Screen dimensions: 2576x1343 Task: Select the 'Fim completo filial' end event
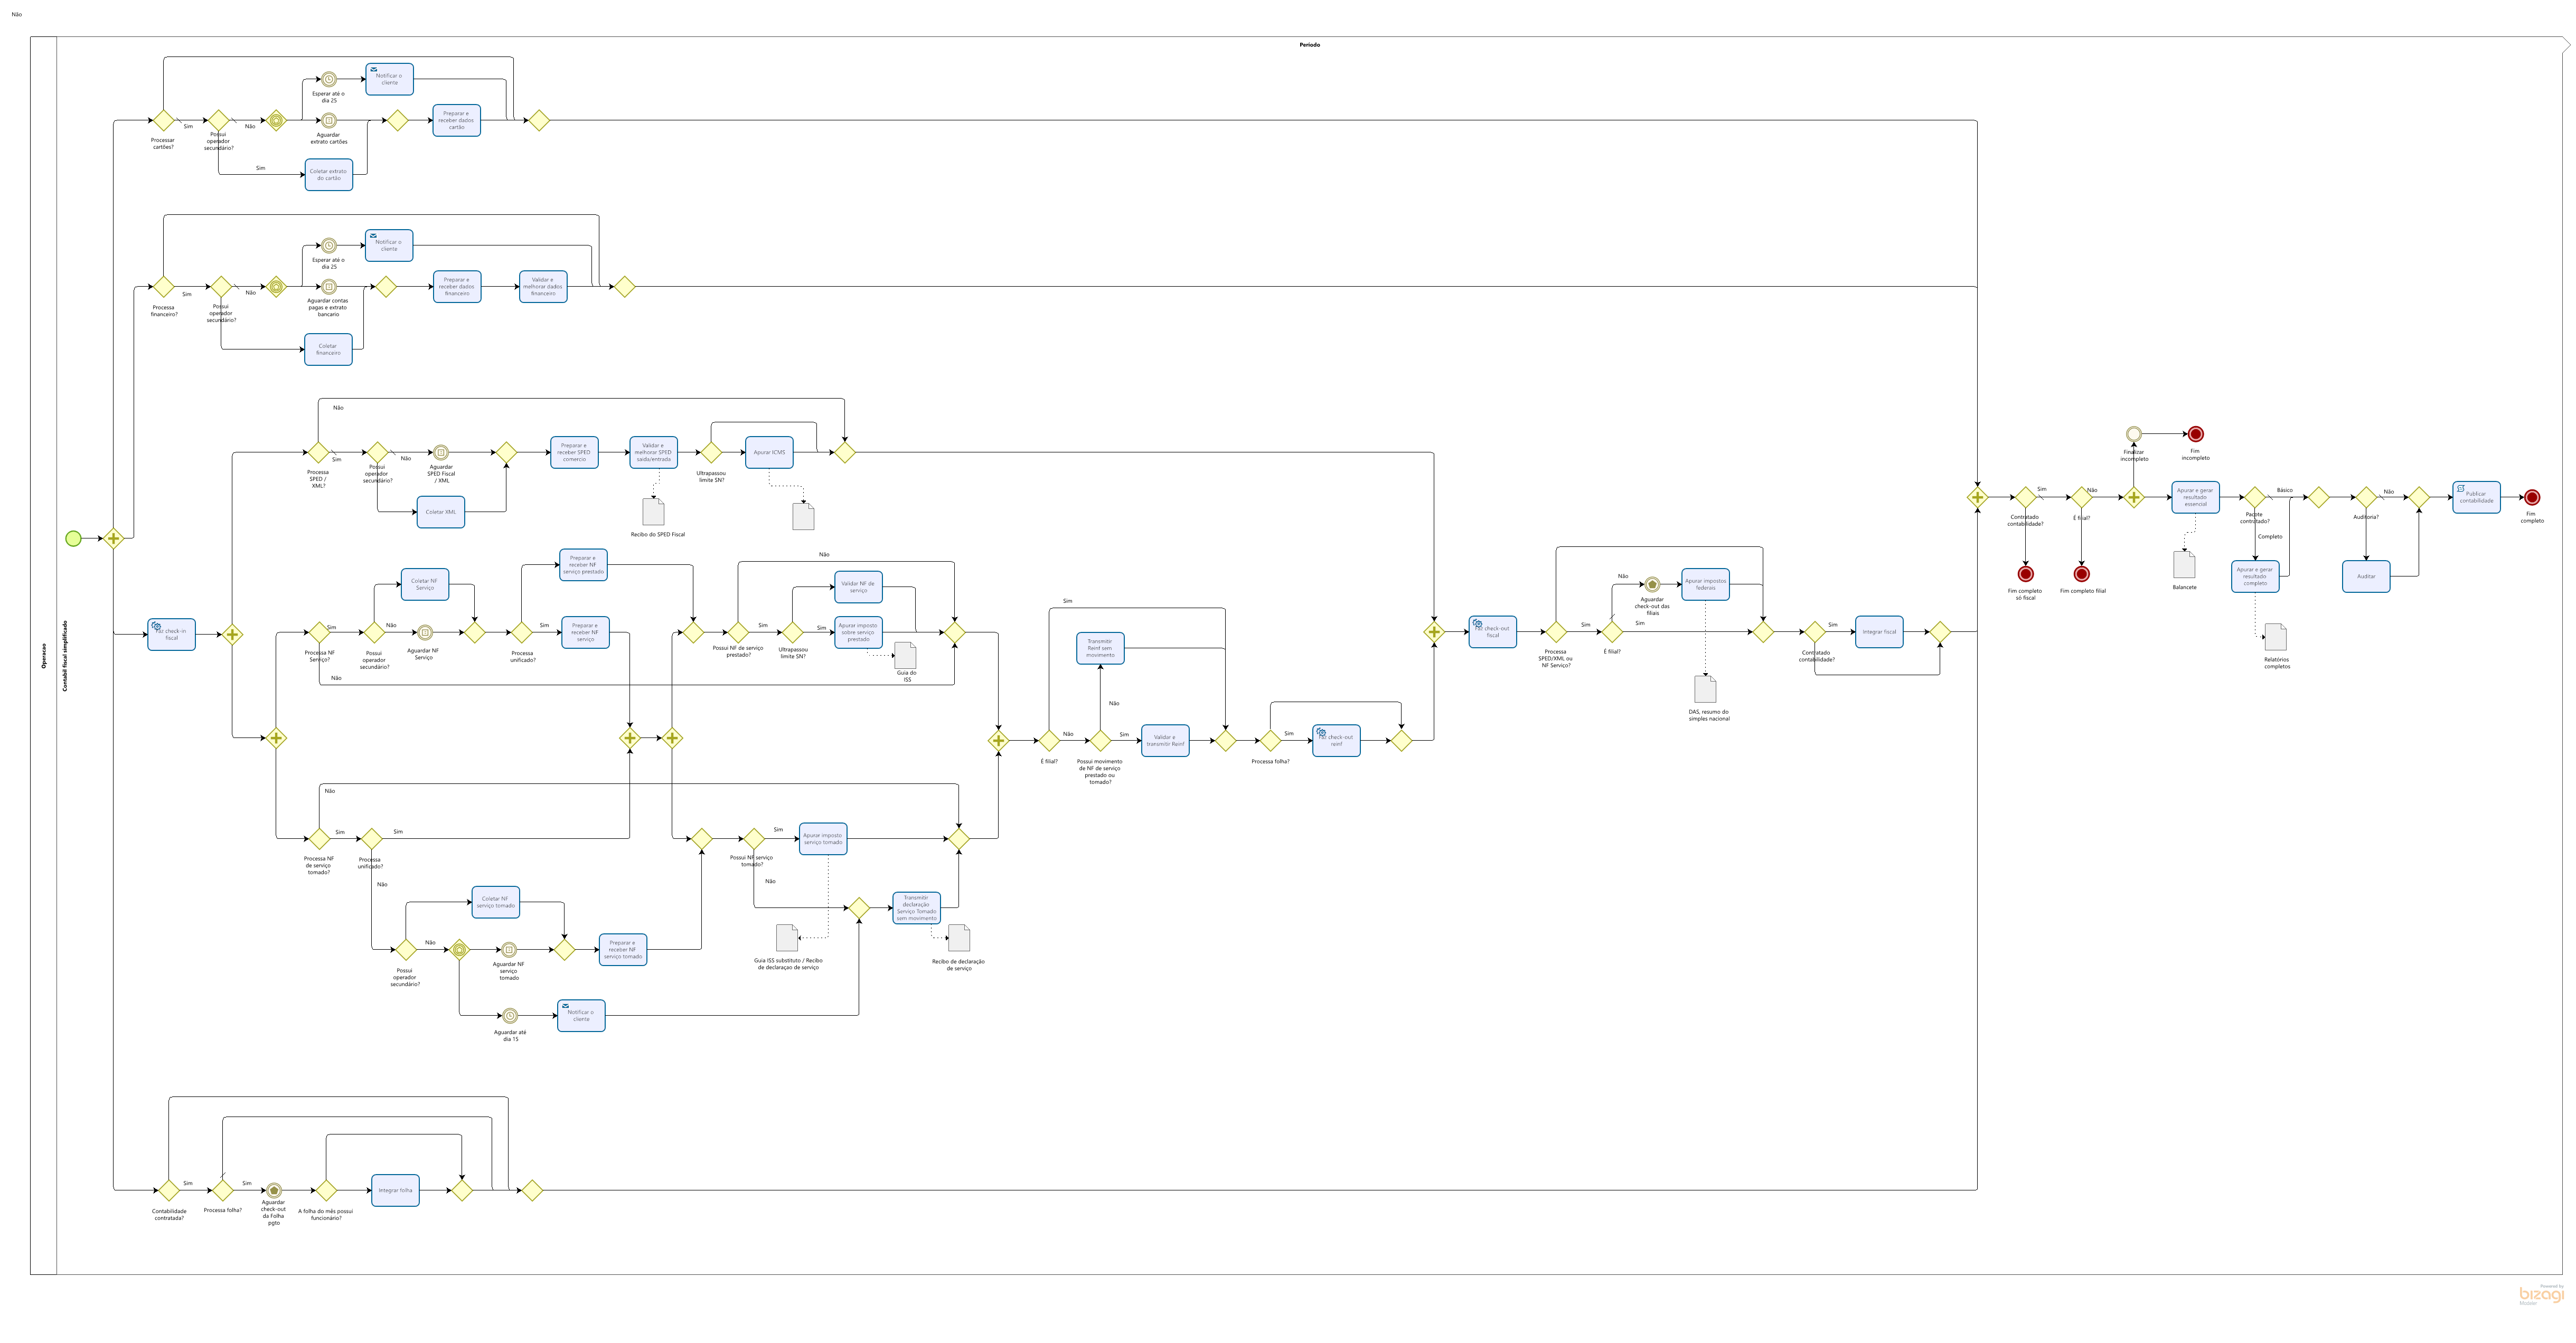click(x=2081, y=574)
